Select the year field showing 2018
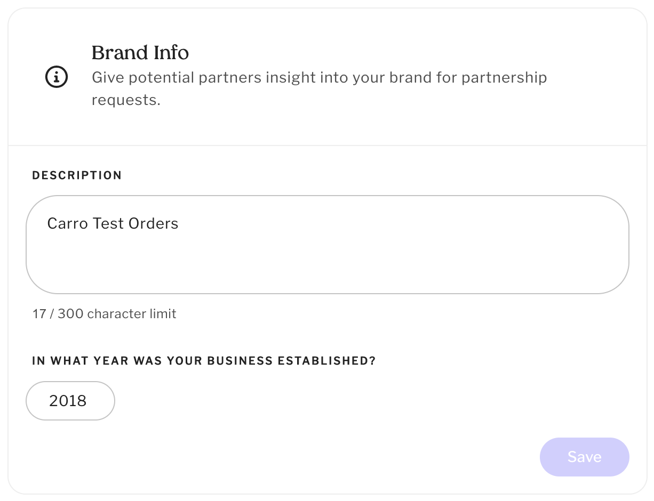 70,401
